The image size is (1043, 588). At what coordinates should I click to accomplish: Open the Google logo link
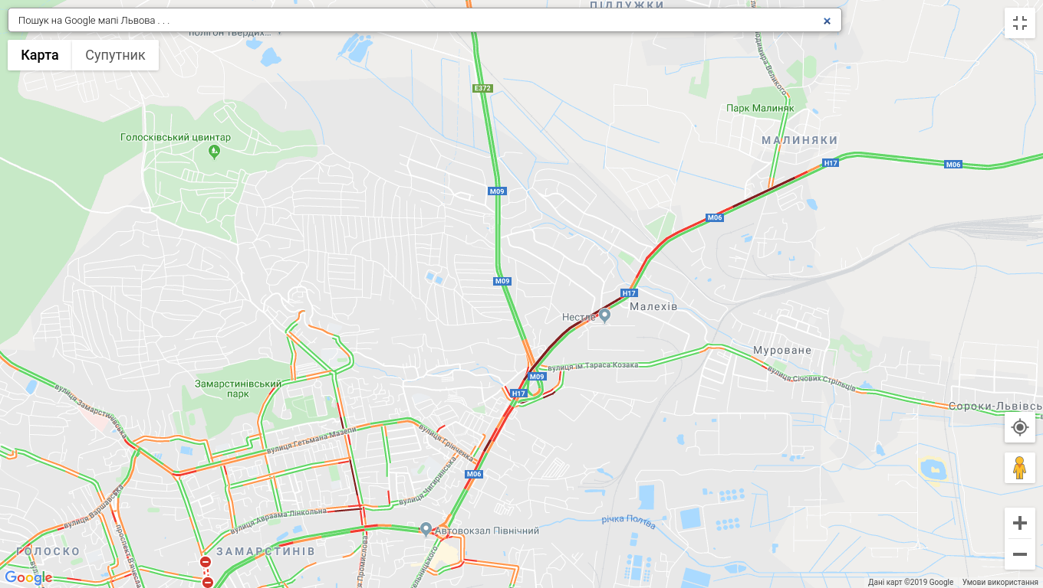(28, 577)
